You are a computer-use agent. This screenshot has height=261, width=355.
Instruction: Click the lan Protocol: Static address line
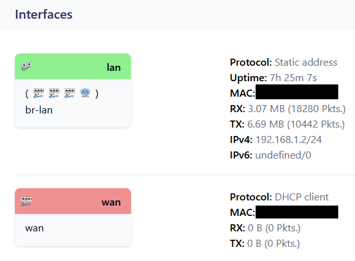[x=283, y=63]
